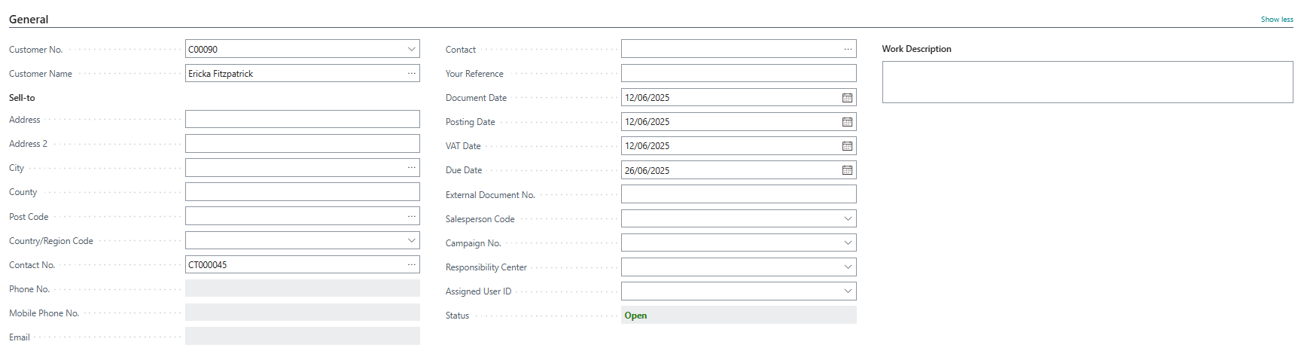This screenshot has width=1304, height=363.
Task: Click the Post Code lookup ellipsis
Action: [412, 216]
